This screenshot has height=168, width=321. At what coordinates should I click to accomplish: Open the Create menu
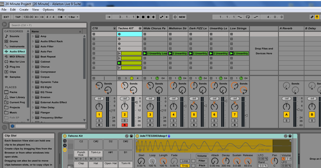point(24,10)
